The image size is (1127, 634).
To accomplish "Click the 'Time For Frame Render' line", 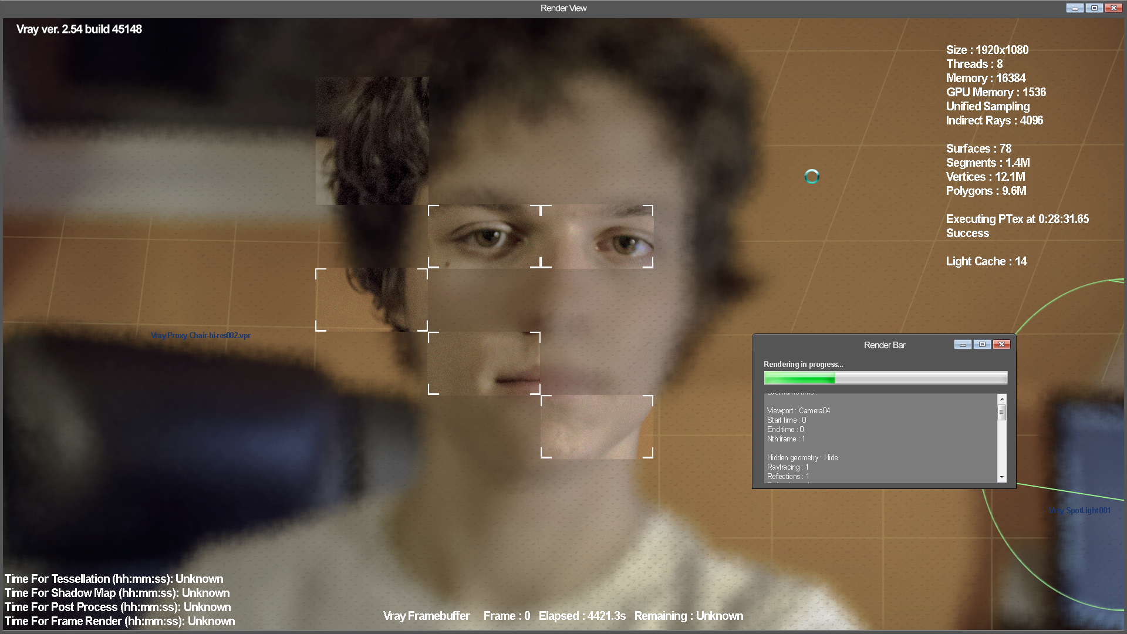I will 120,621.
